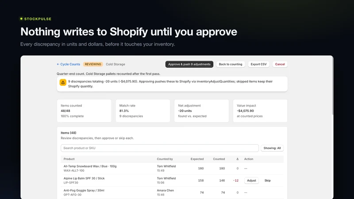Click Alpine Lip Balm SPF 30 / Stick
This screenshot has width=354, height=199.
point(84,178)
